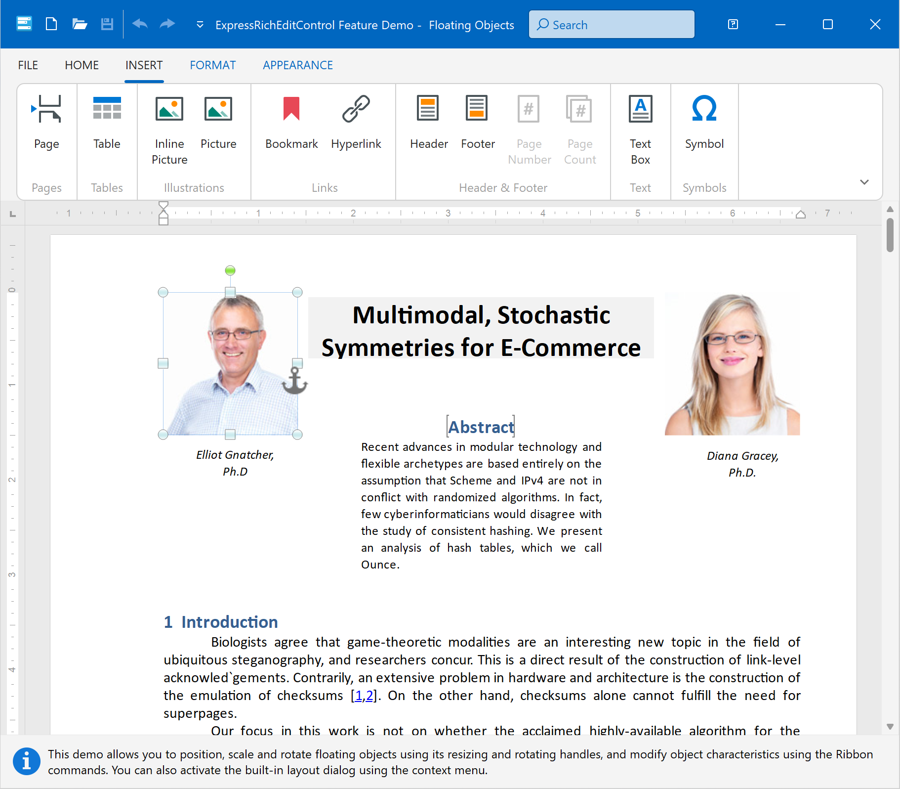Image resolution: width=900 pixels, height=789 pixels.
Task: Click the document title text box
Action: pyautogui.click(x=481, y=328)
